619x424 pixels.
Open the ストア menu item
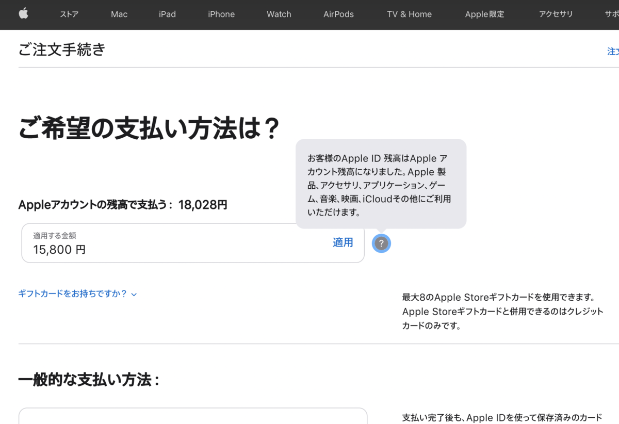[x=69, y=14]
